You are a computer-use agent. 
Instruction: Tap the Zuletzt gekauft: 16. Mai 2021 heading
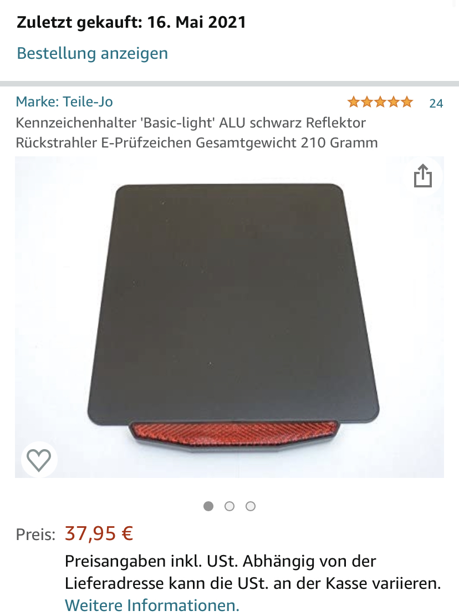(x=131, y=22)
